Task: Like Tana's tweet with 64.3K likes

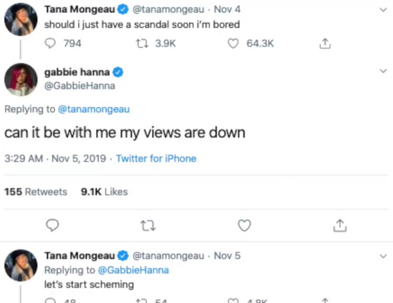Action: click(x=233, y=44)
